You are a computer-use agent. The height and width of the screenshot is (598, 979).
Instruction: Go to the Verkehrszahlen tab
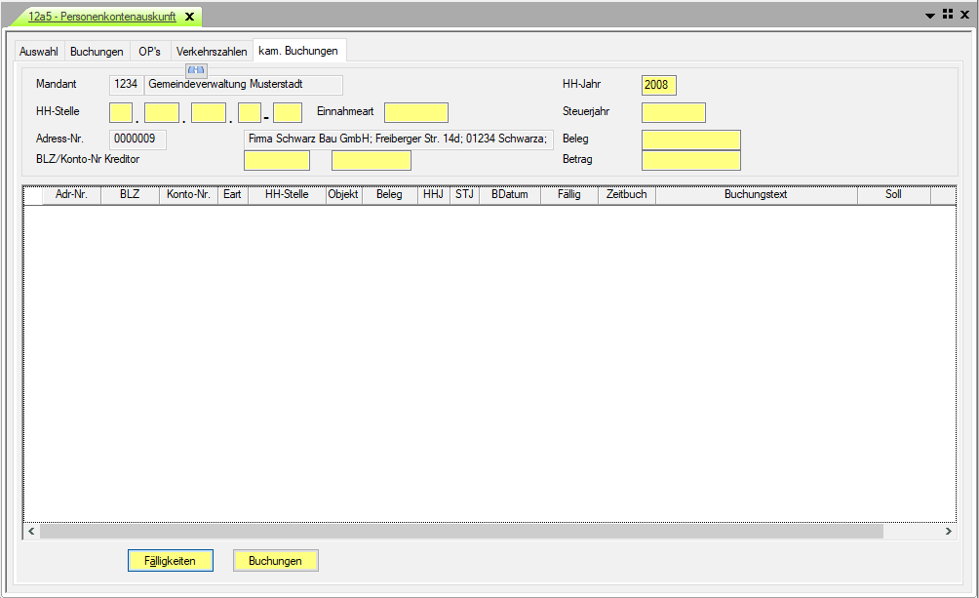coord(212,52)
